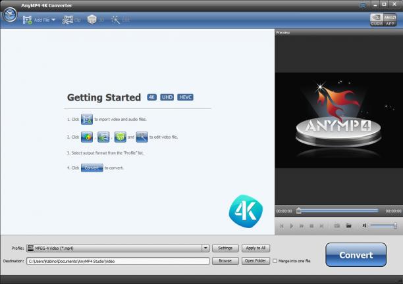403x284 pixels.
Task: Click the 3D icon in step 2
Action: point(121,137)
